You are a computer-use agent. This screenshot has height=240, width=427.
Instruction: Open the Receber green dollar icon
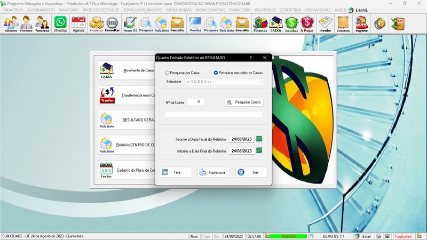pyautogui.click(x=291, y=23)
